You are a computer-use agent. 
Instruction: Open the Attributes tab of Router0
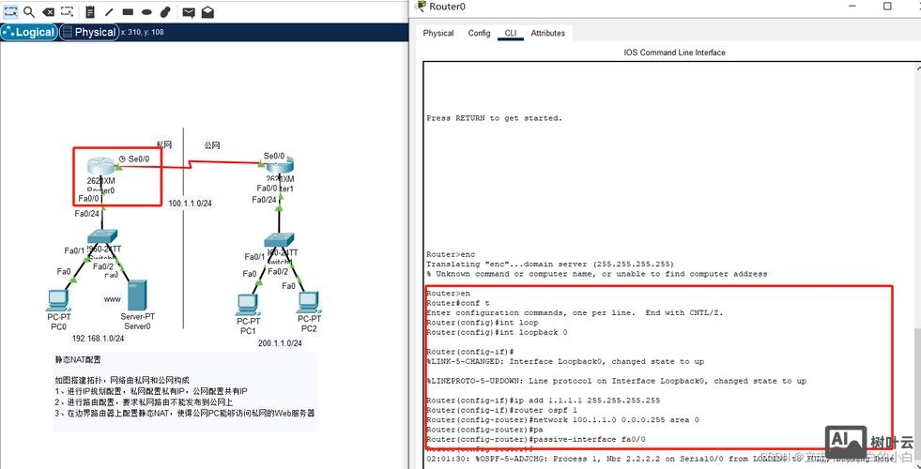[x=547, y=33]
